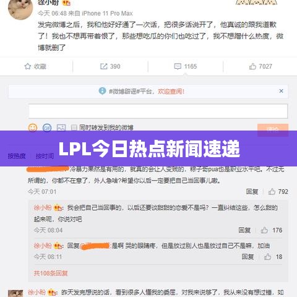Sort comments by 按热度 tab
This screenshot has width=297, height=297.
tap(17, 156)
